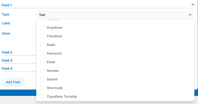Click the Email option label
198x104 pixels.
(x=51, y=62)
